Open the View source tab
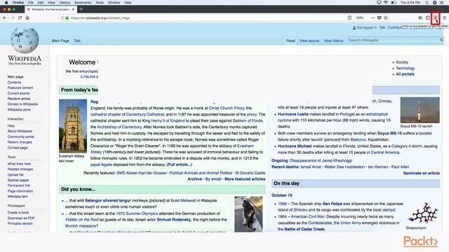449x252 pixels. click(x=309, y=41)
